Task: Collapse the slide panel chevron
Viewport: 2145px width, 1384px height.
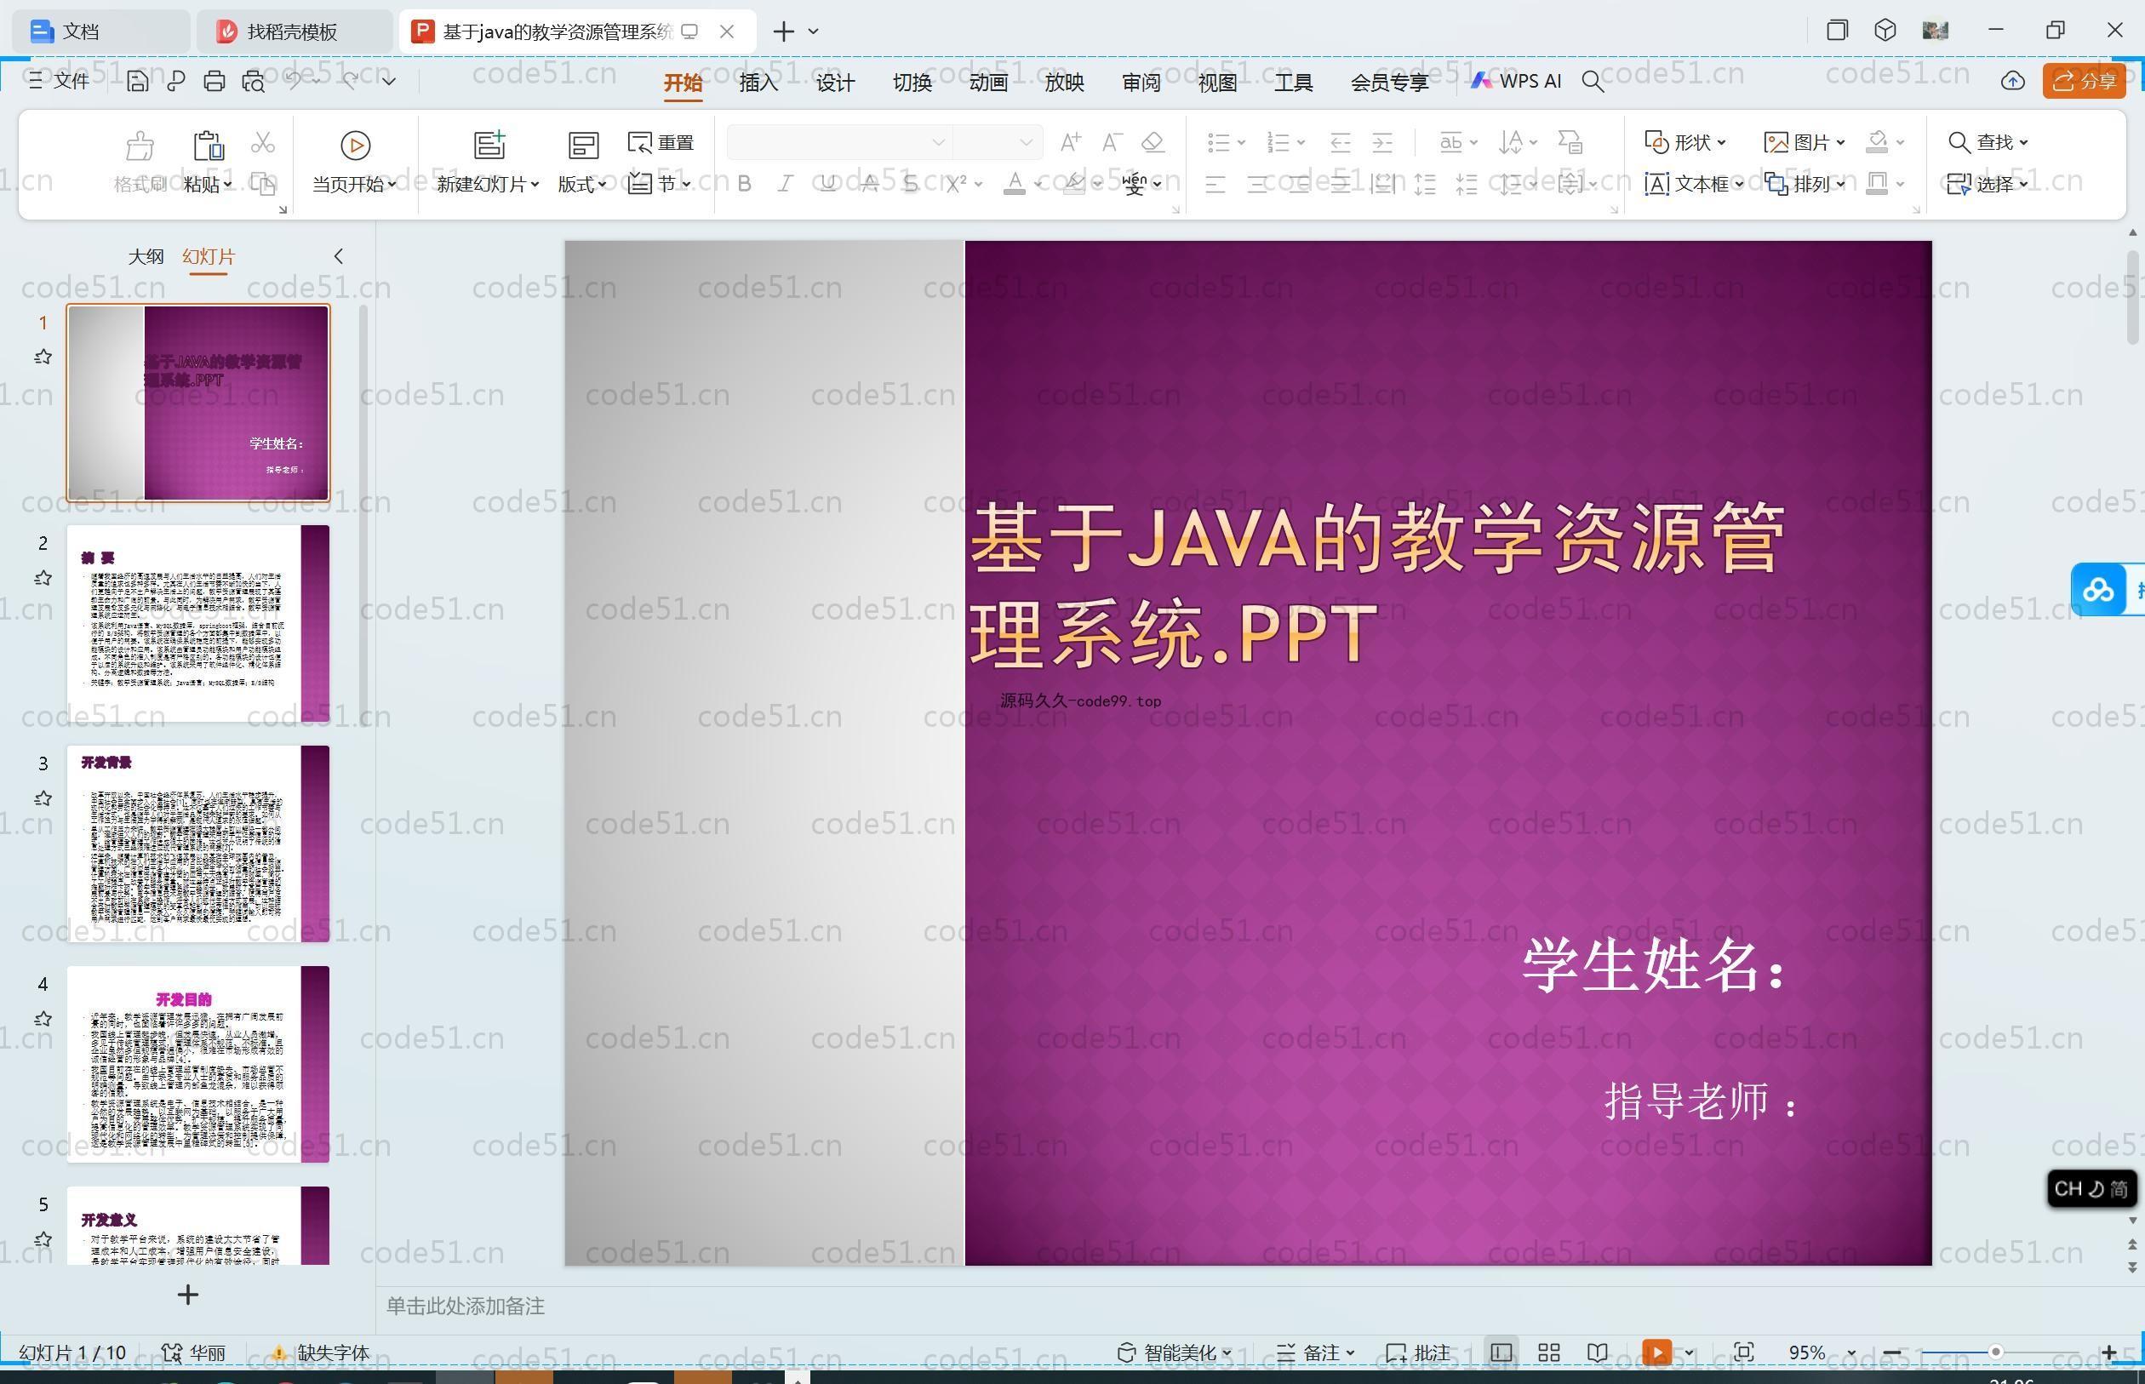Action: coord(339,256)
